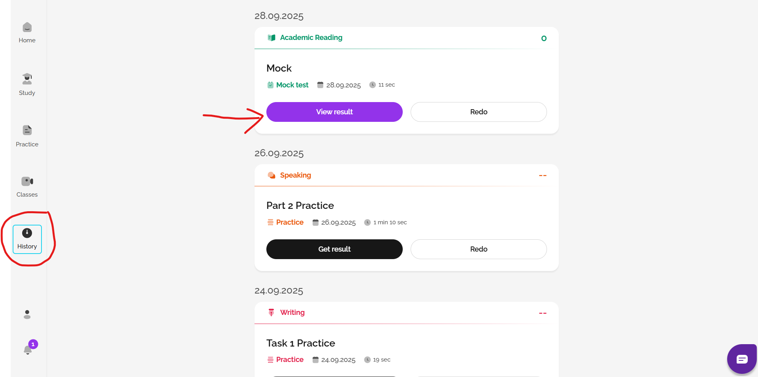Redo the Part 2 Practice speaking task

click(479, 249)
